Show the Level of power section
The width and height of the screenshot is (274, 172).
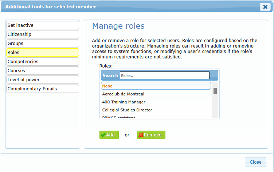pyautogui.click(x=42, y=80)
